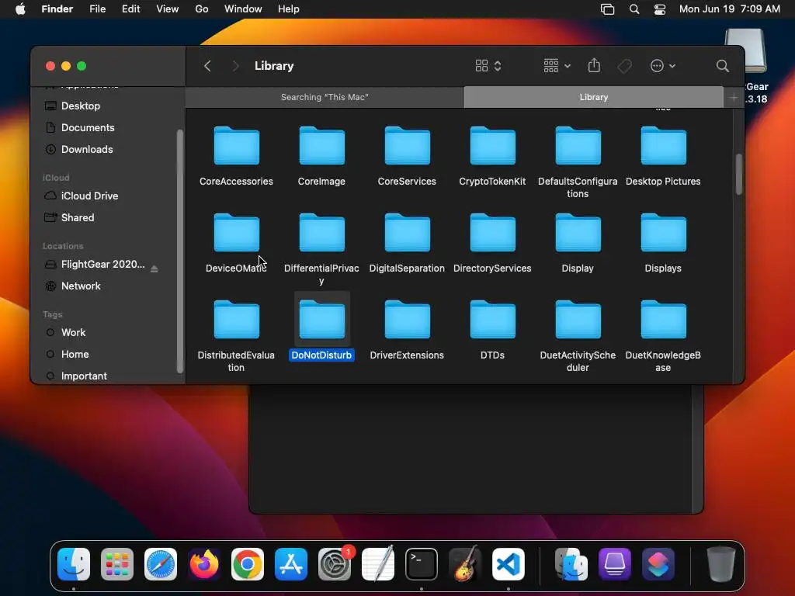Select the DuetKnowledgeBase folder

(x=663, y=320)
